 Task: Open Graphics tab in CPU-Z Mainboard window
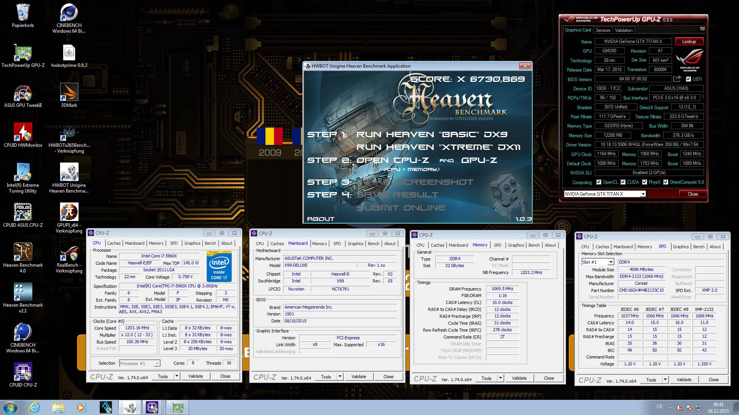point(355,244)
